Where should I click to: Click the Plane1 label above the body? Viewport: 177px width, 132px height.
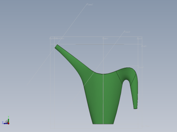click(105, 39)
